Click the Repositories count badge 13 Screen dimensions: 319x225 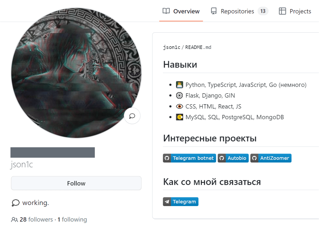(263, 11)
